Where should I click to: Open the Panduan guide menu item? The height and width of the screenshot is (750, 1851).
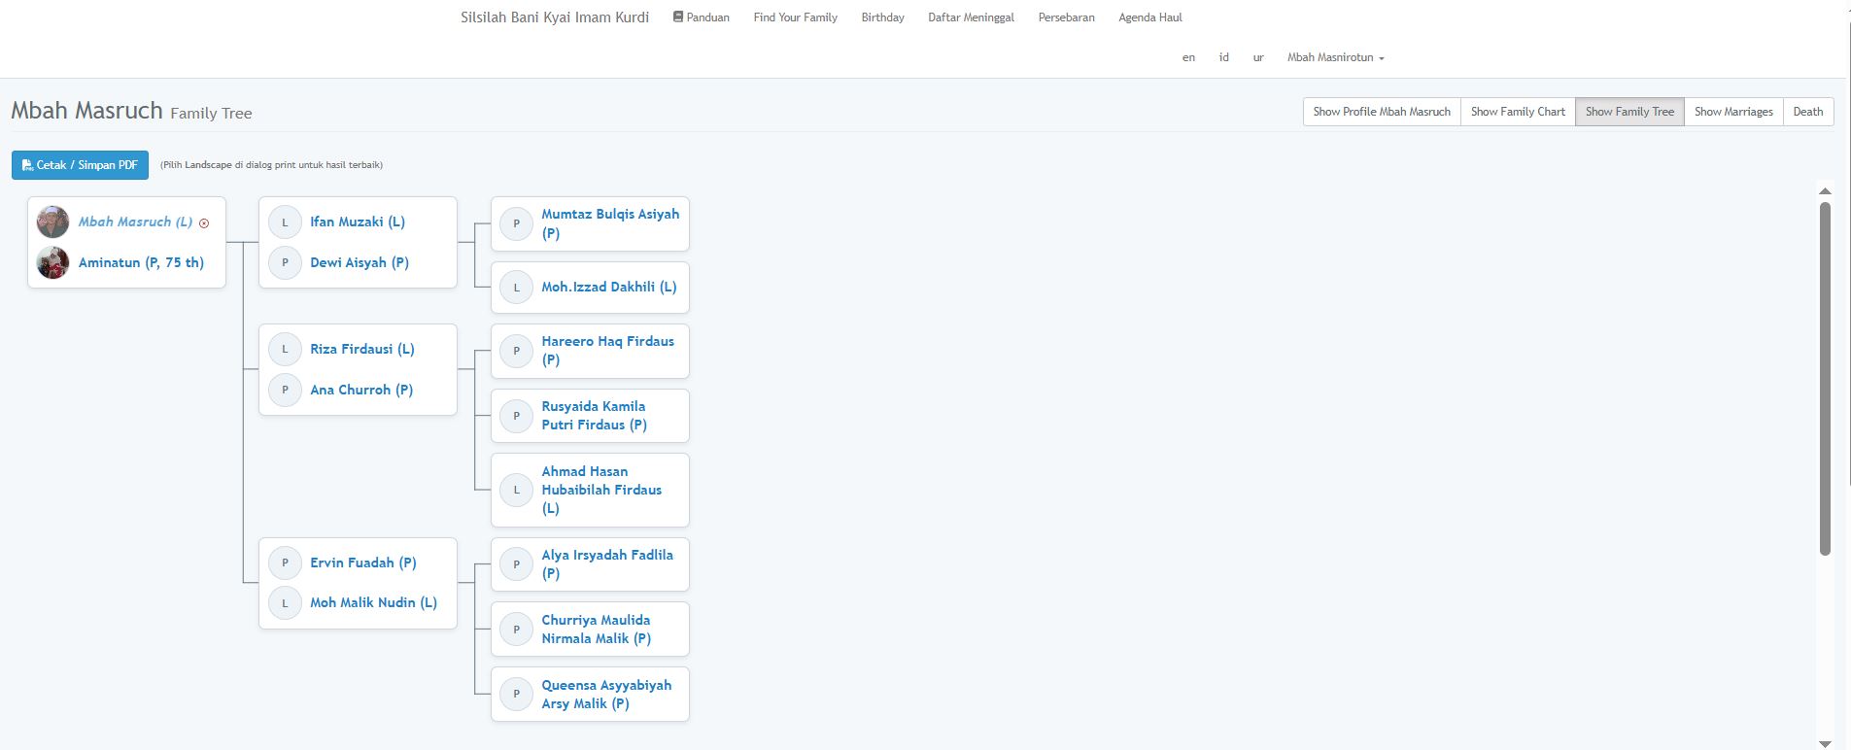click(x=701, y=17)
